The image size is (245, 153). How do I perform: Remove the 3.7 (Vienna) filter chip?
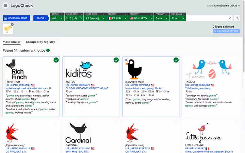click(x=103, y=18)
